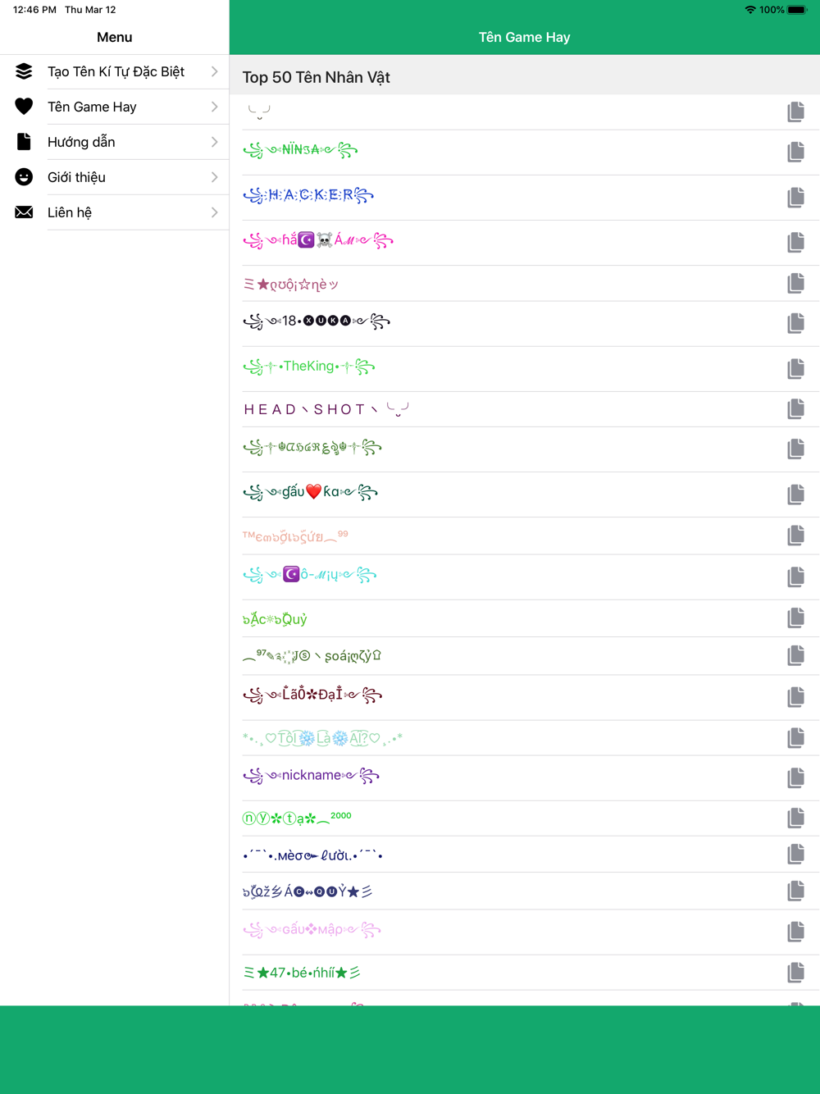Screen dimensions: 820x1094
Task: Click the document icon for Hướng dẫn
Action: 24,142
